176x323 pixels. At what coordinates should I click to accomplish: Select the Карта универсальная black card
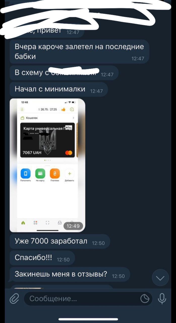(47, 140)
